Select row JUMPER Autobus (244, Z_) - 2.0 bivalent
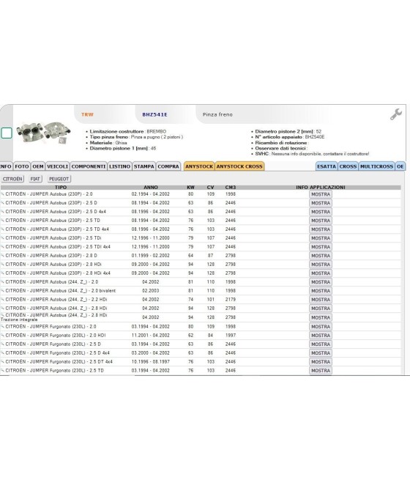Image resolution: width=410 pixels, height=480 pixels. (201, 291)
